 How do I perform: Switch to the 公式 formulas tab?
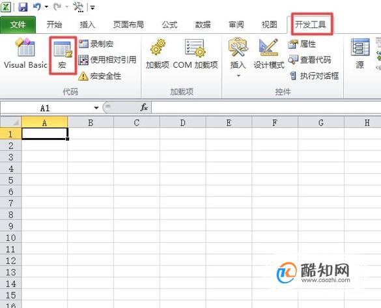tap(169, 25)
